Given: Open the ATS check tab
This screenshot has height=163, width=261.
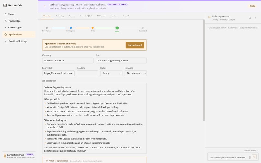Looking at the screenshot, I should [101, 16].
